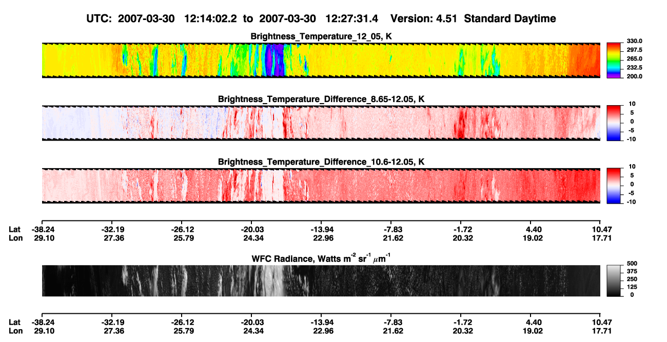667x342 pixels.
Task: Click the Brightness_Temperature_Difference_10.6-12.05 title
Action: [x=321, y=162]
